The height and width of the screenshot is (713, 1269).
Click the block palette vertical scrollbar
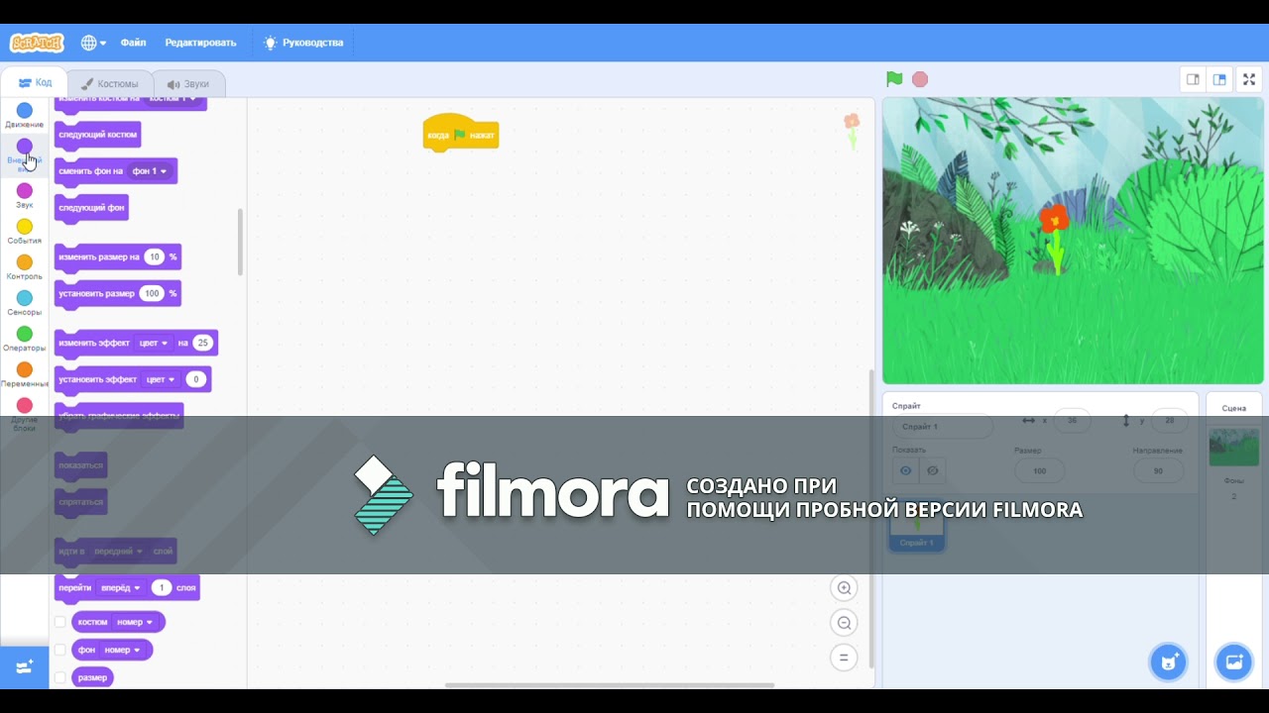tap(240, 242)
